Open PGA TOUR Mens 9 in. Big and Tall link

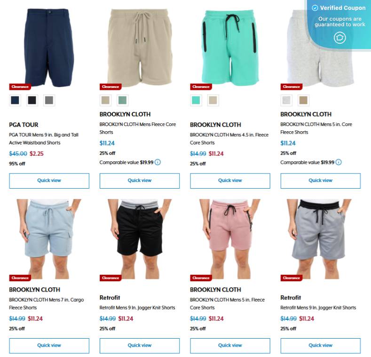click(44, 139)
